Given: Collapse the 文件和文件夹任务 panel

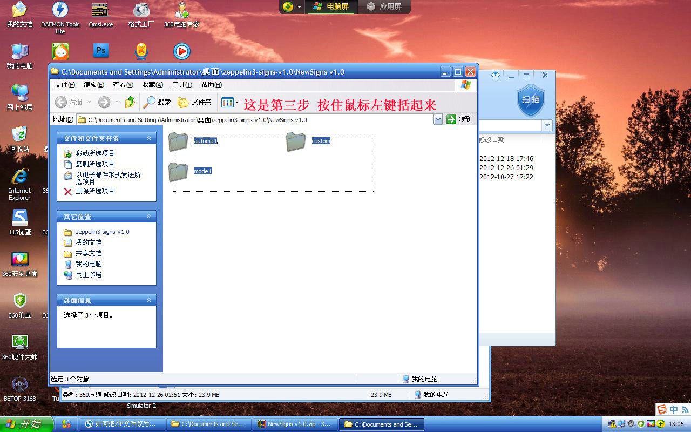Looking at the screenshot, I should [x=149, y=138].
